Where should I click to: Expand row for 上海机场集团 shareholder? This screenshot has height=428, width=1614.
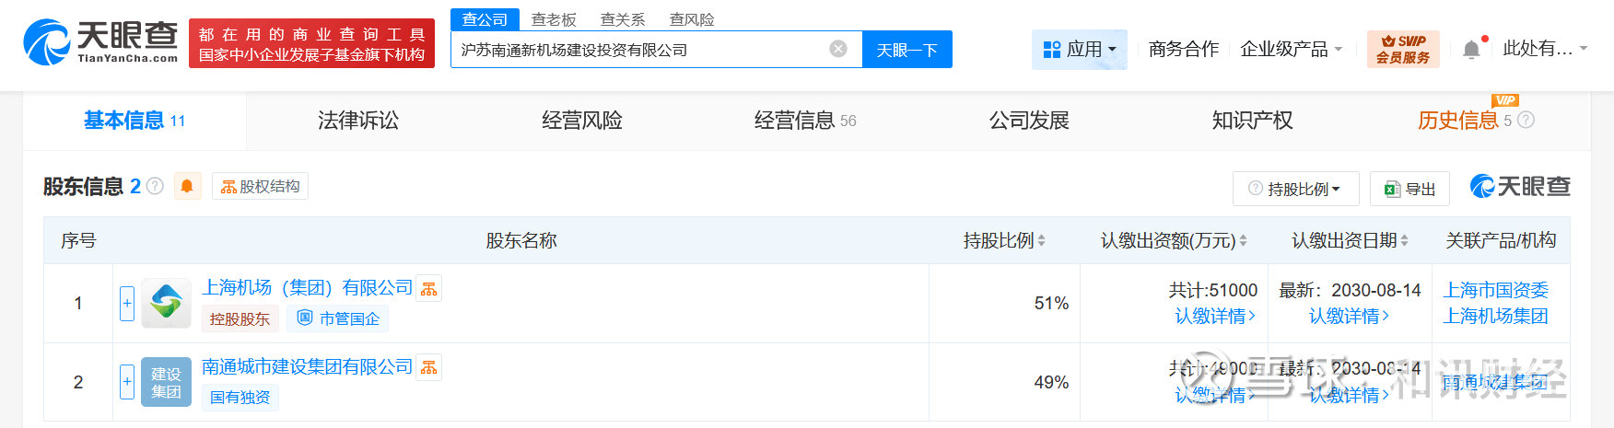(x=127, y=303)
